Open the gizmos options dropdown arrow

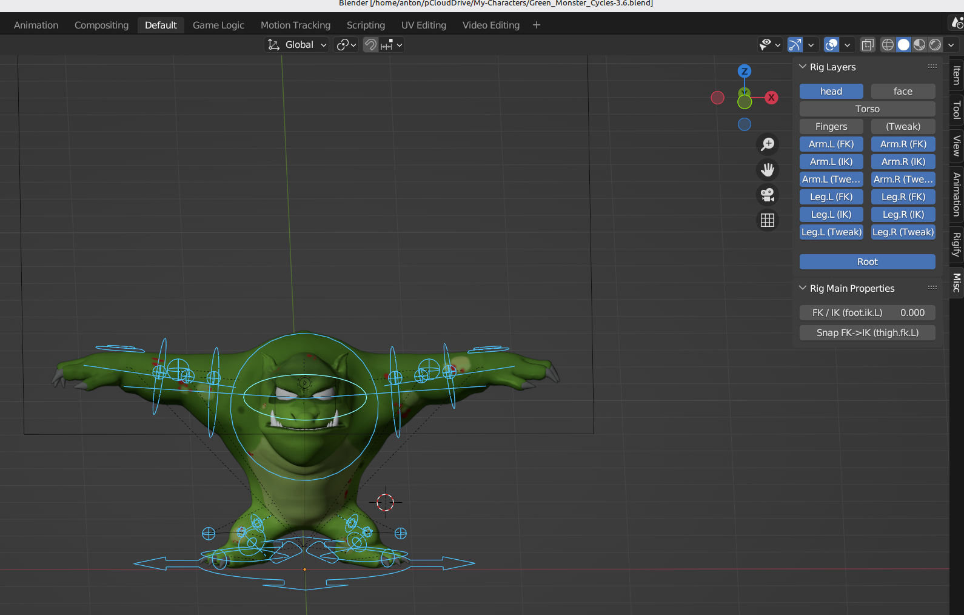pyautogui.click(x=811, y=45)
